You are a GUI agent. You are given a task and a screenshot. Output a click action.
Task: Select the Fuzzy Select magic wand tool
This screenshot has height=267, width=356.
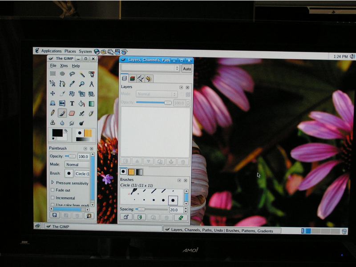pos(82,74)
